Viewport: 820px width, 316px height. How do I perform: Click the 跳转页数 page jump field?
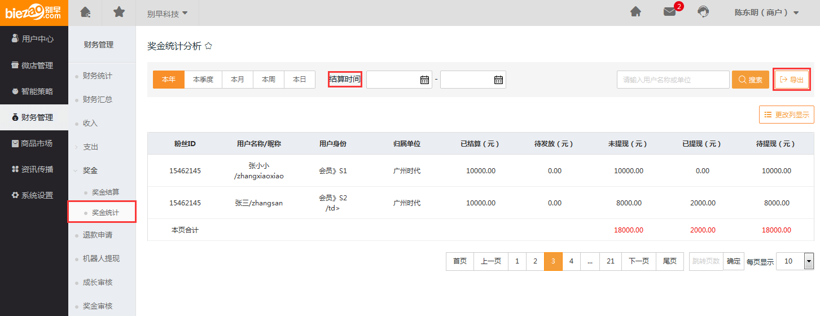point(706,261)
